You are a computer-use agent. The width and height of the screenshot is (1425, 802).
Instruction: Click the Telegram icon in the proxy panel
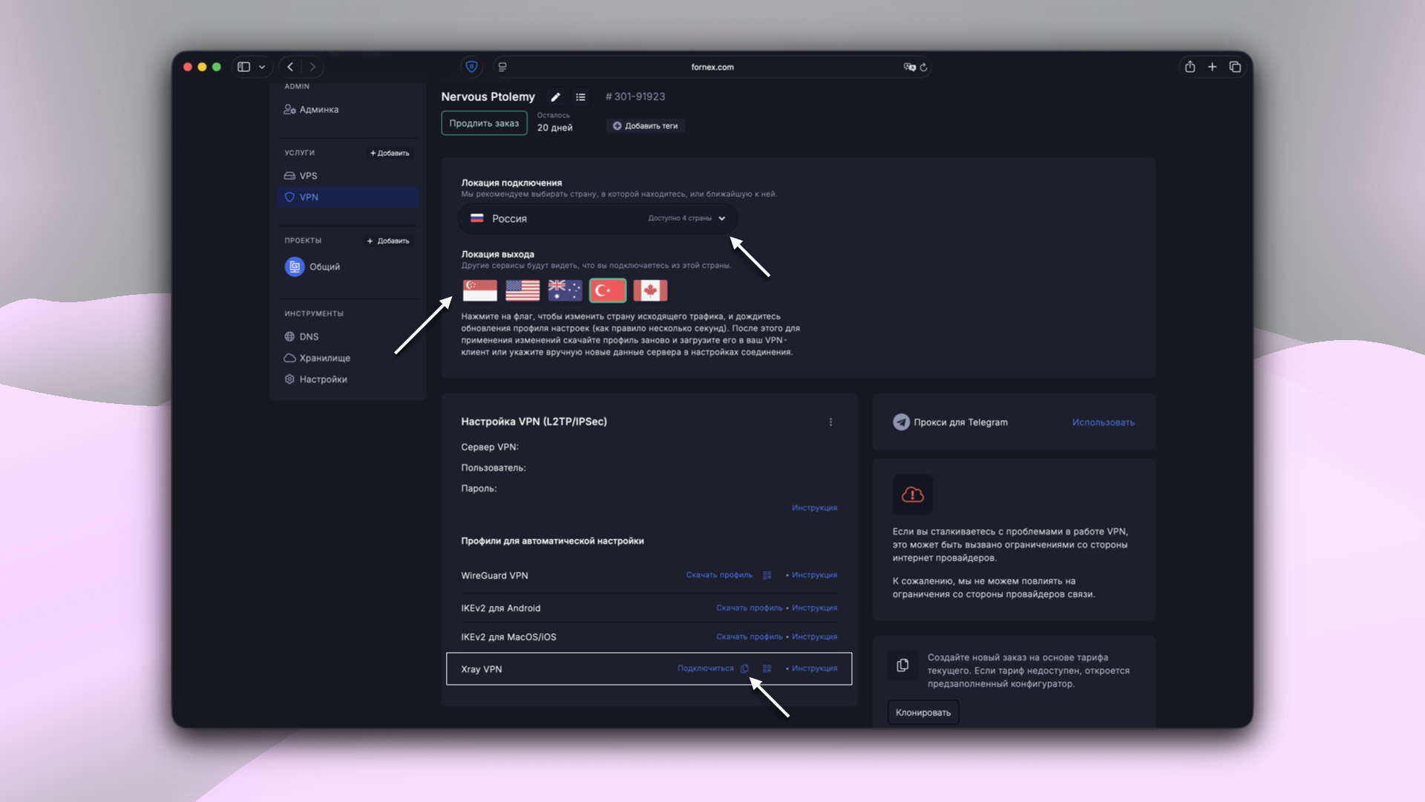901,422
